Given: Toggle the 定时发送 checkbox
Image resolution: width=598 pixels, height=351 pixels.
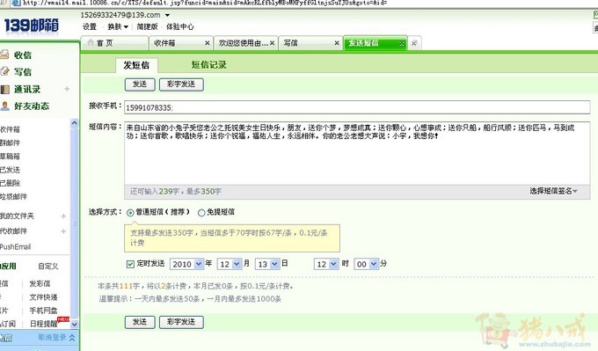Looking at the screenshot, I should (130, 264).
